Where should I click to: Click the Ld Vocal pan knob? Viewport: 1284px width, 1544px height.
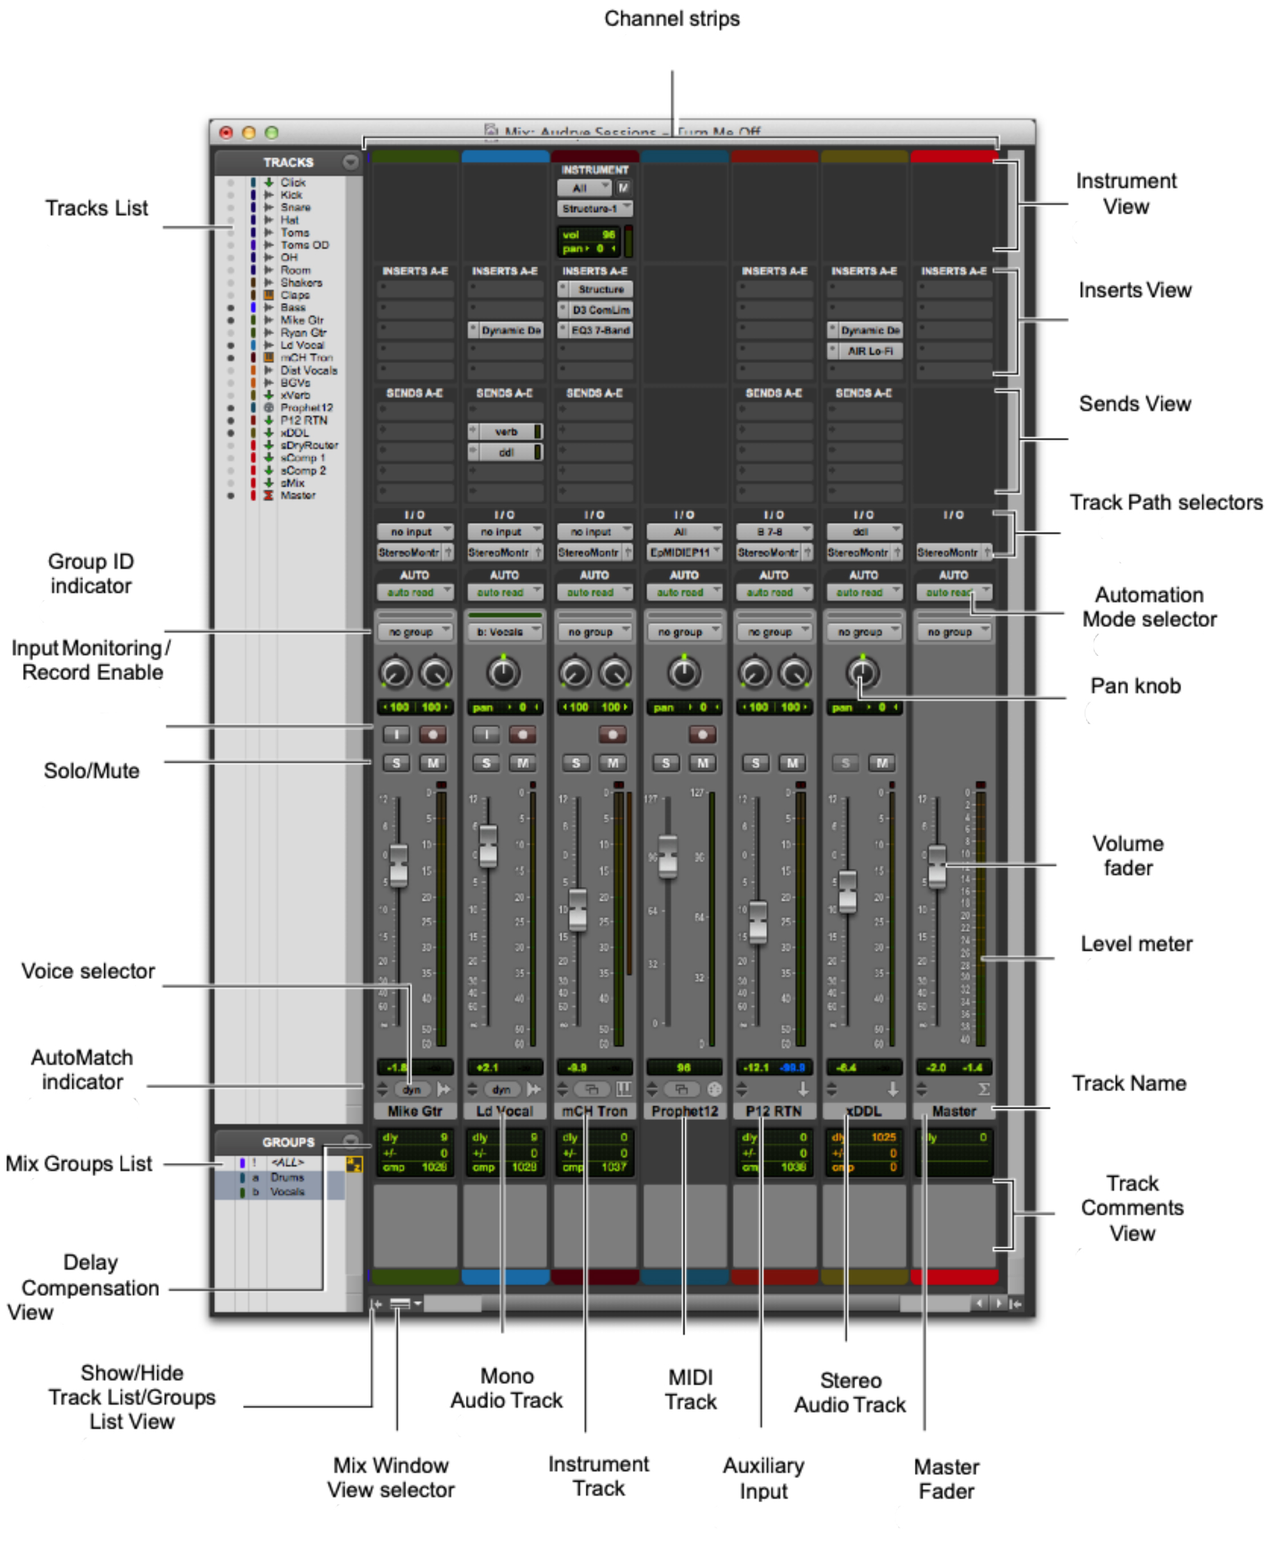pyautogui.click(x=503, y=672)
